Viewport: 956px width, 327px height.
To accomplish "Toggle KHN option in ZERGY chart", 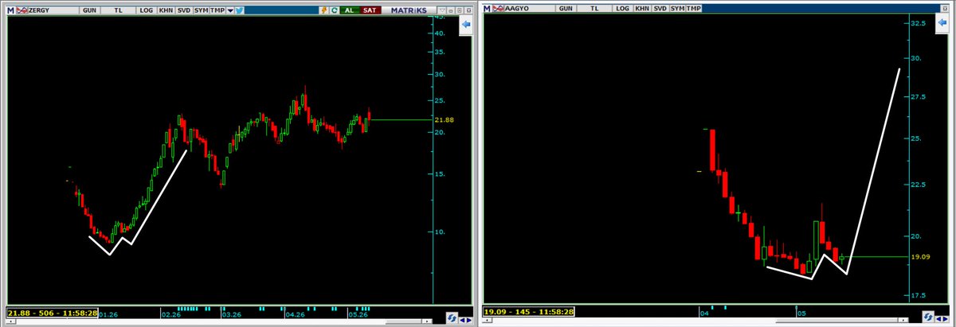I will 167,10.
